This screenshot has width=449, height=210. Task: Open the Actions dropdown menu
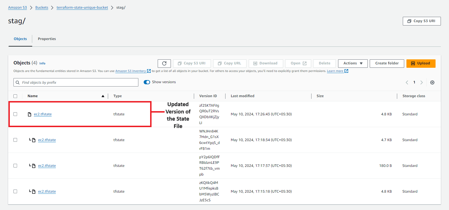(353, 64)
